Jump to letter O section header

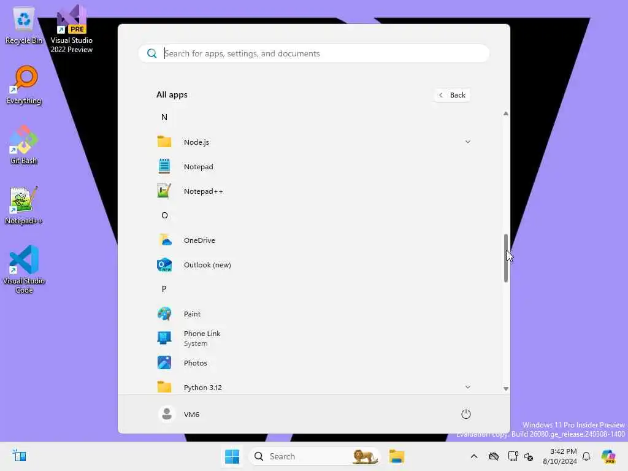pos(164,215)
